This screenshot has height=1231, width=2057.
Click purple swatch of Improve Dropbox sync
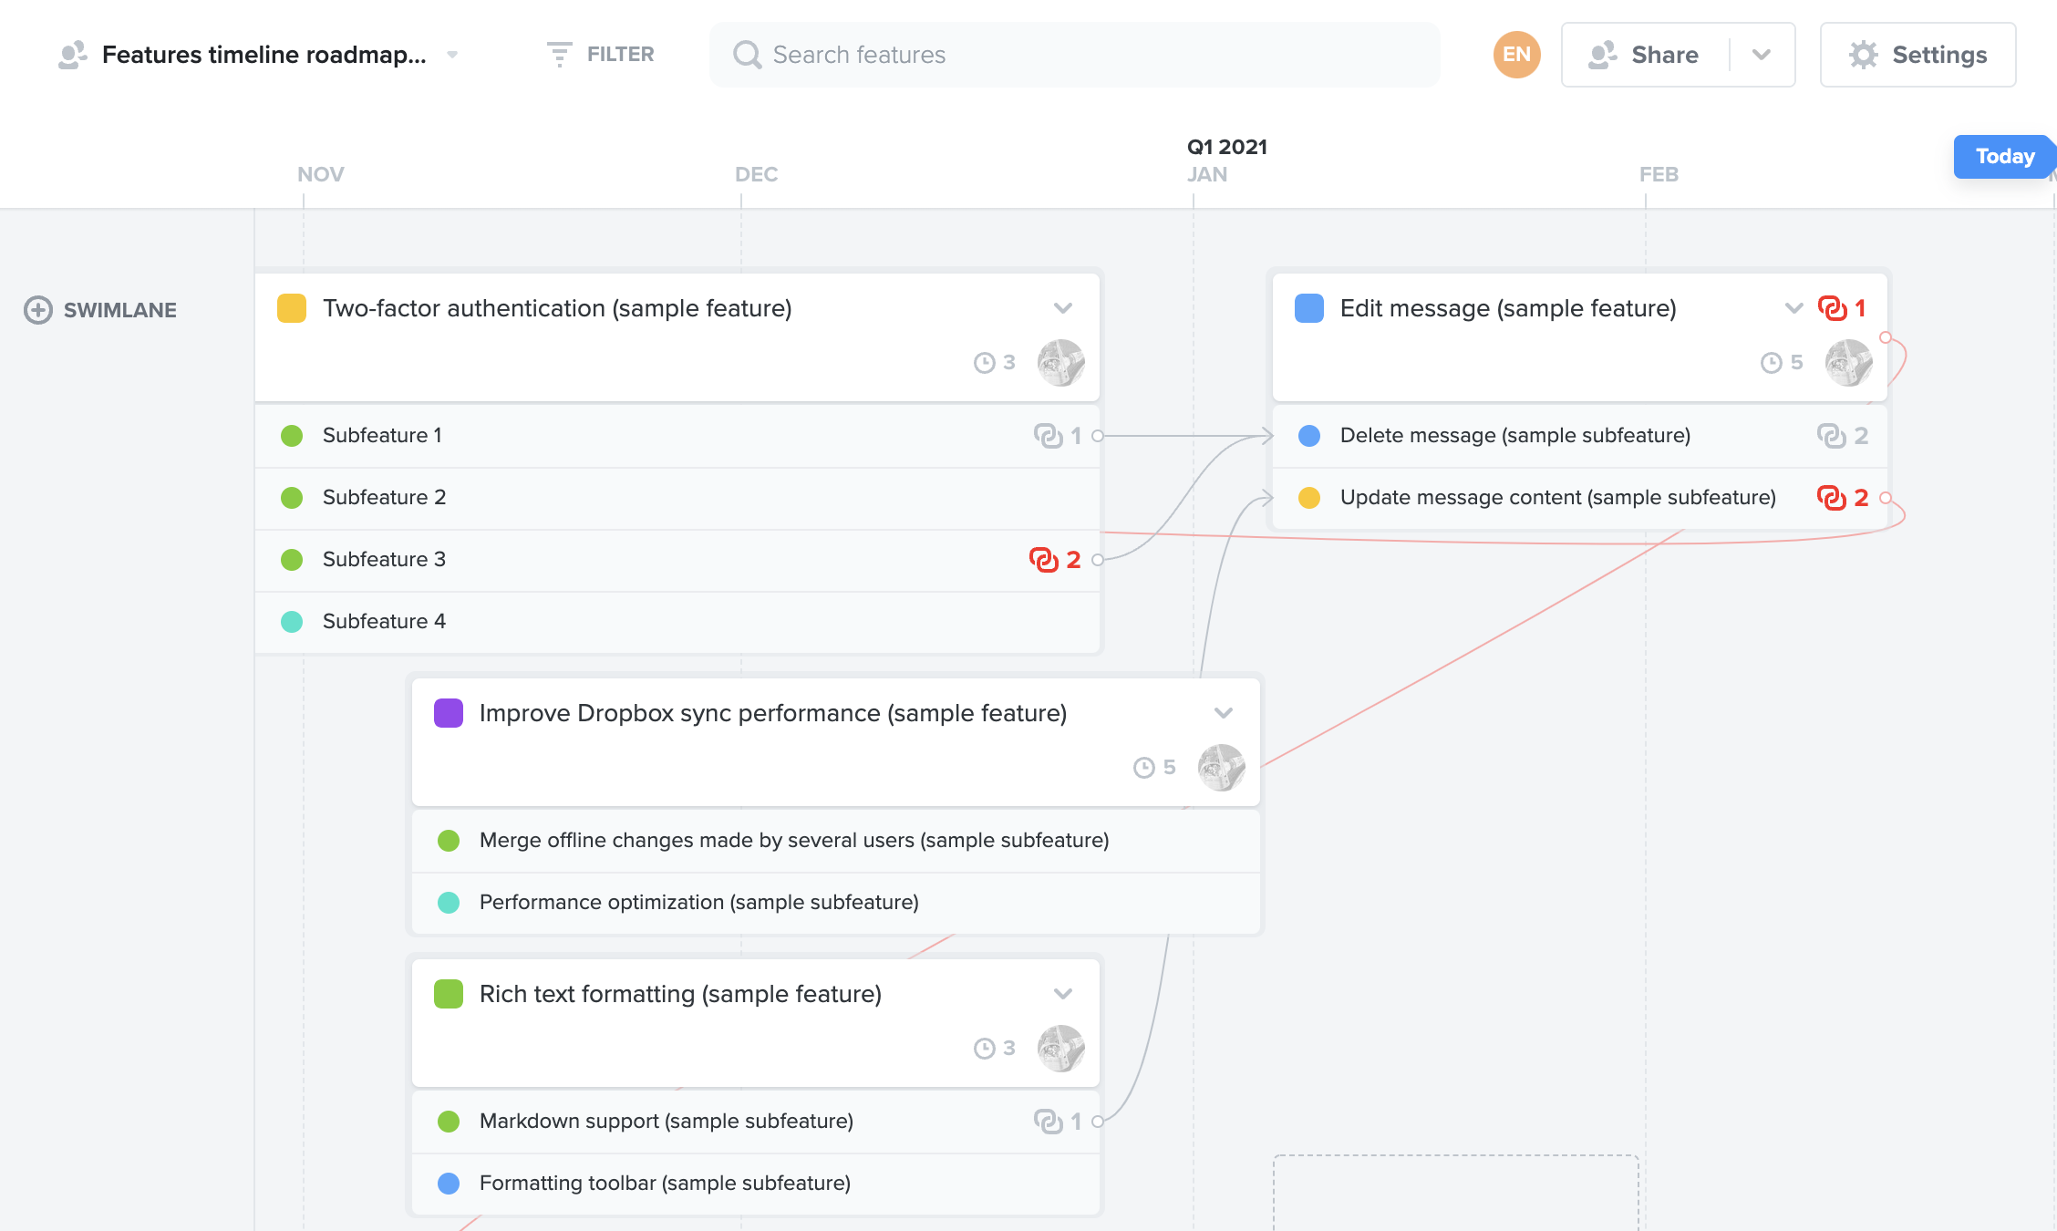449,713
